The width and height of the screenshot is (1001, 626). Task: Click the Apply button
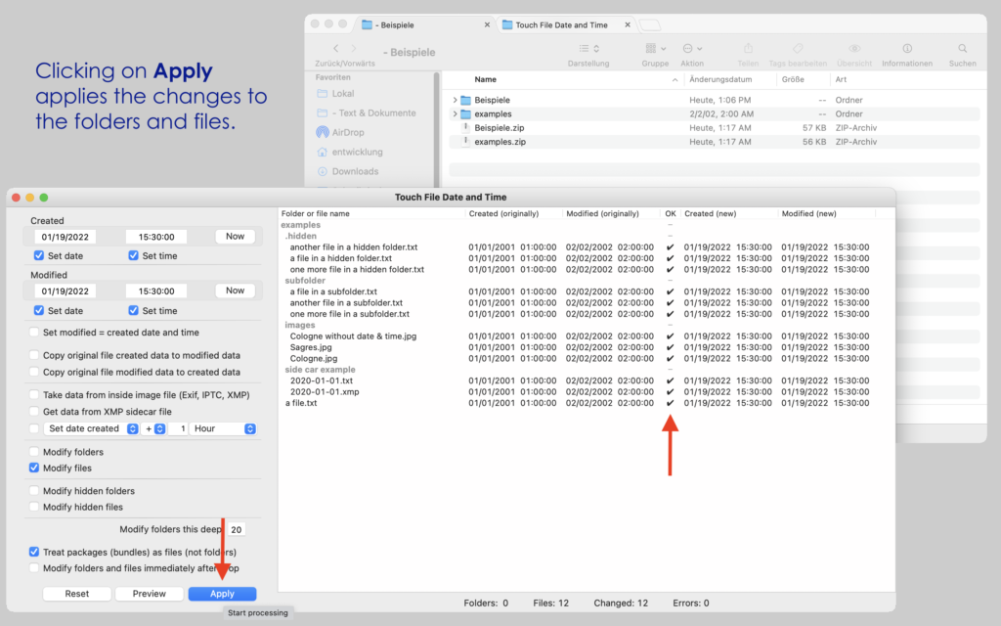click(222, 594)
